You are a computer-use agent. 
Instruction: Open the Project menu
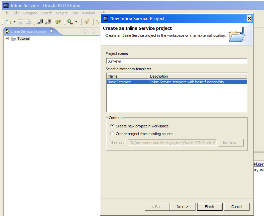click(62, 13)
